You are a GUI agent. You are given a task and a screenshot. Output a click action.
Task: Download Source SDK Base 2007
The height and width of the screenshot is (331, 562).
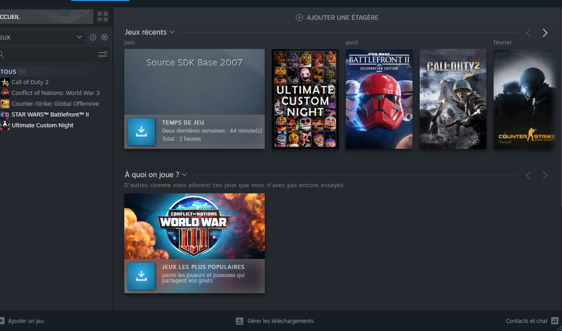(x=141, y=132)
